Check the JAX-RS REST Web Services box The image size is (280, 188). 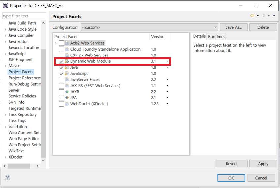[62, 86]
